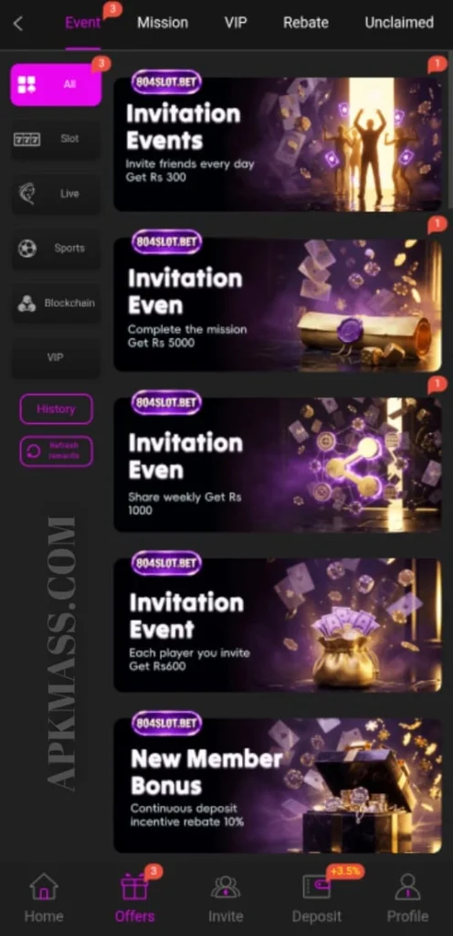Switch to the Mission tab

pyautogui.click(x=163, y=23)
